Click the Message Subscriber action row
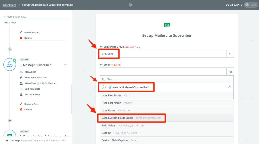Image resolution: width=259 pixels, height=144 pixels. (x=33, y=77)
